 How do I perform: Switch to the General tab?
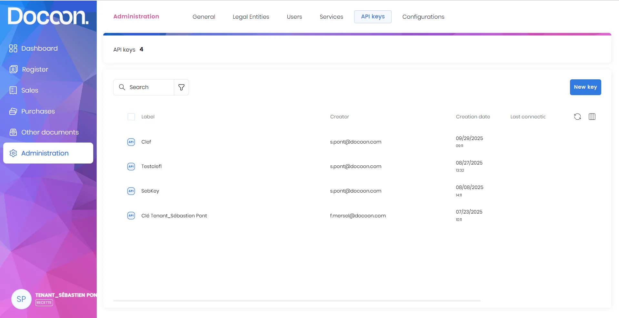pos(204,17)
